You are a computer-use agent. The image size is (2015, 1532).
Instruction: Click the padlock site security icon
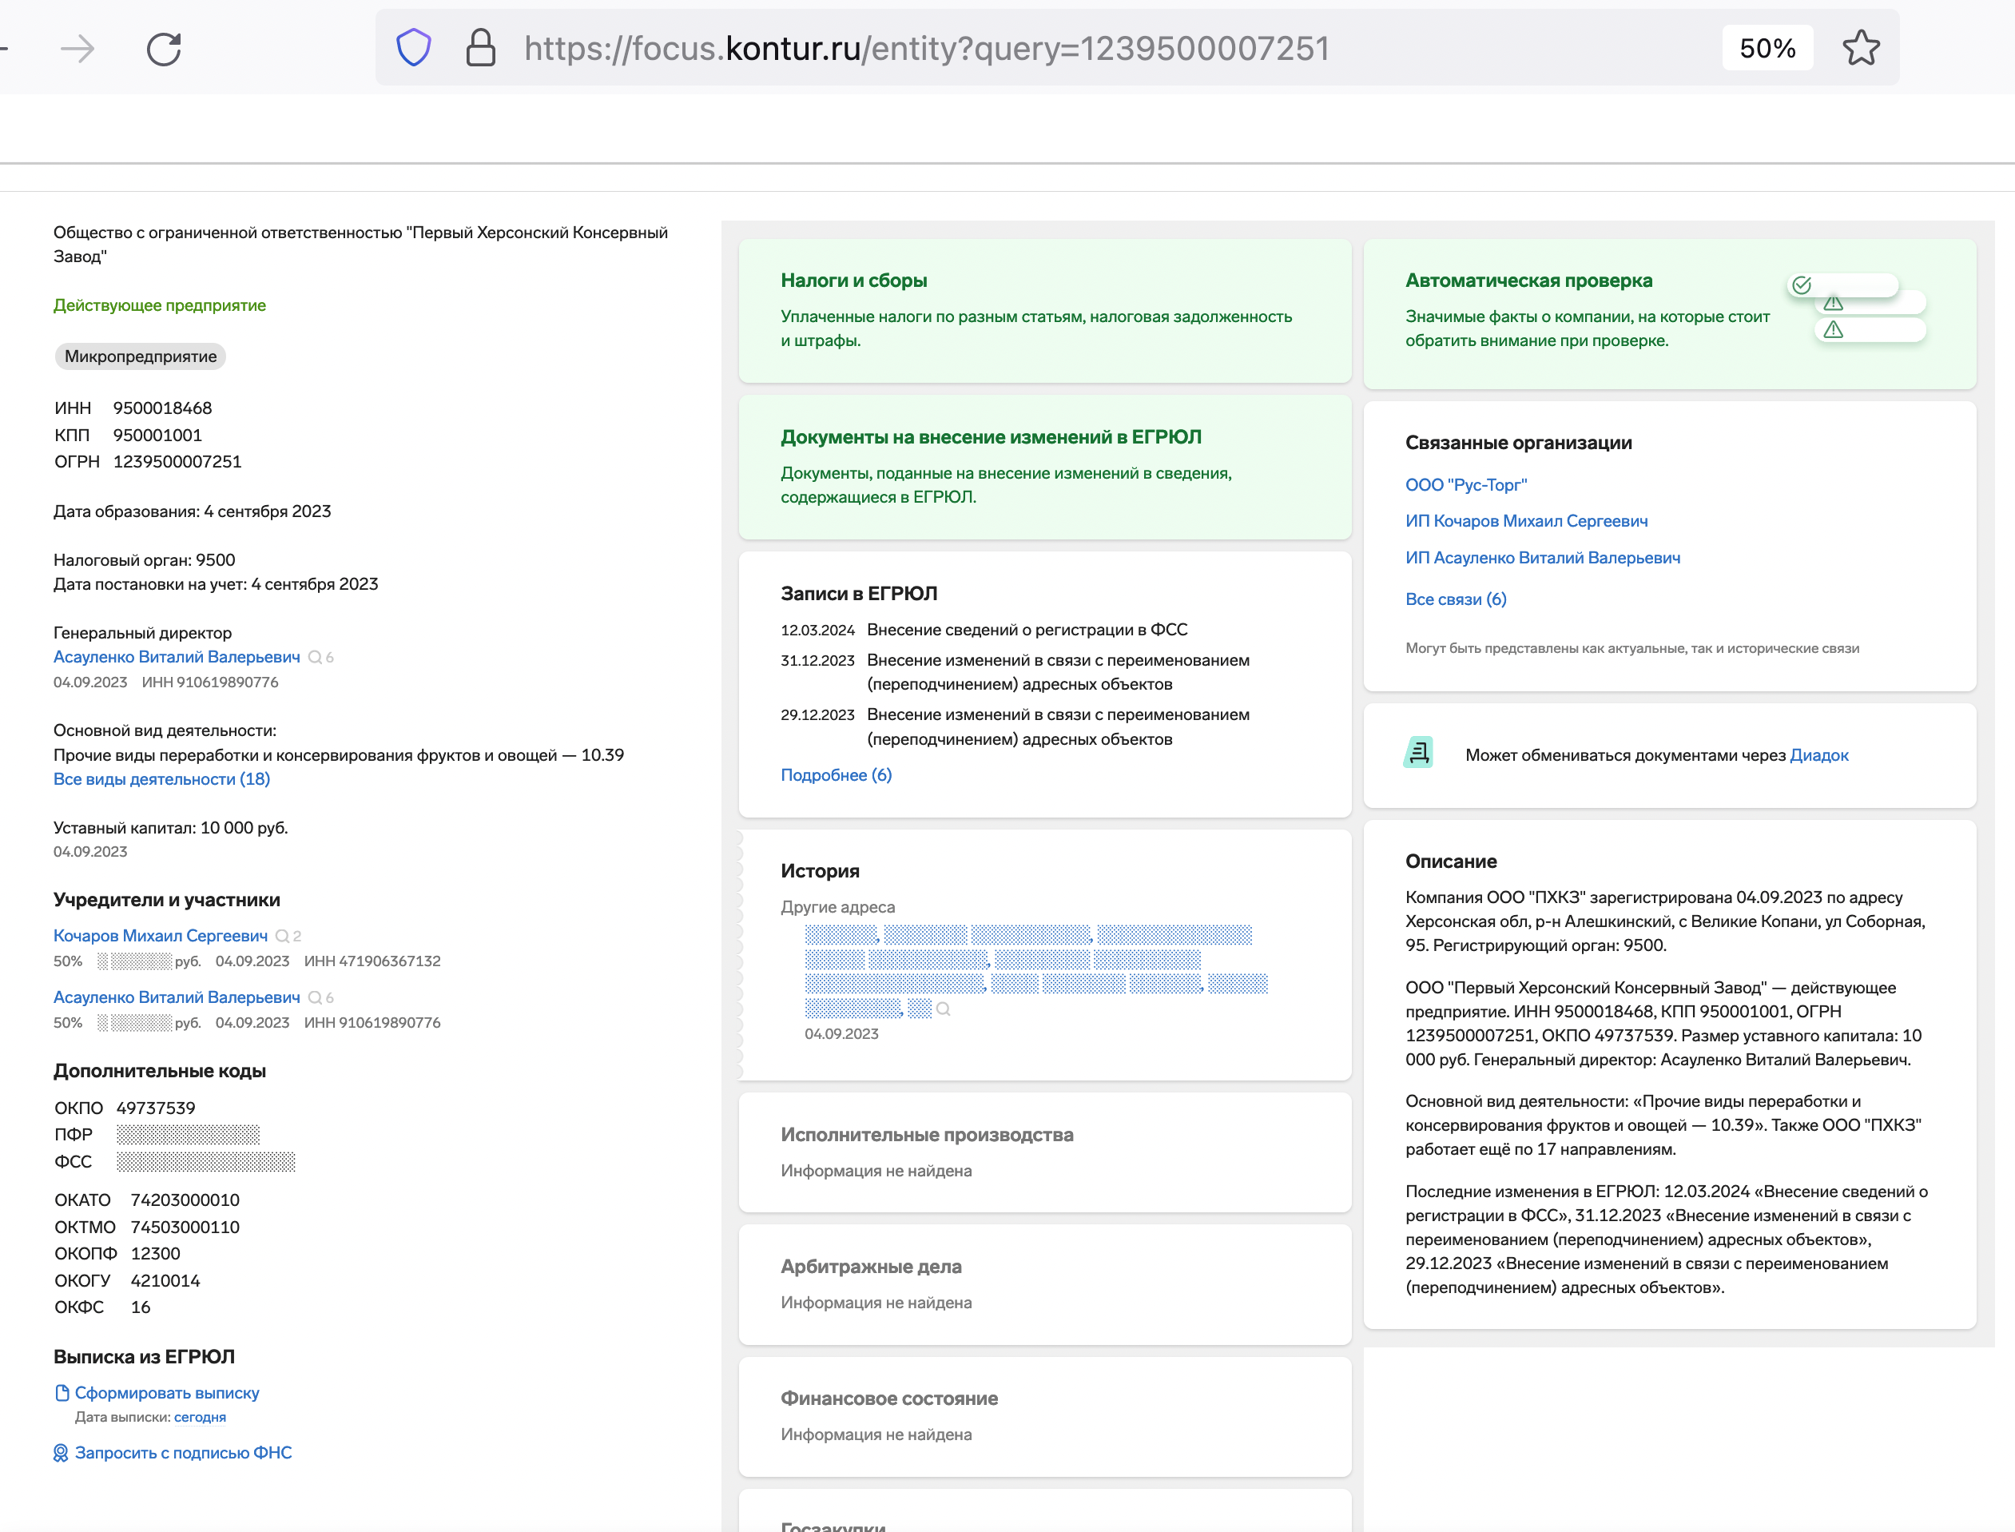[x=480, y=47]
